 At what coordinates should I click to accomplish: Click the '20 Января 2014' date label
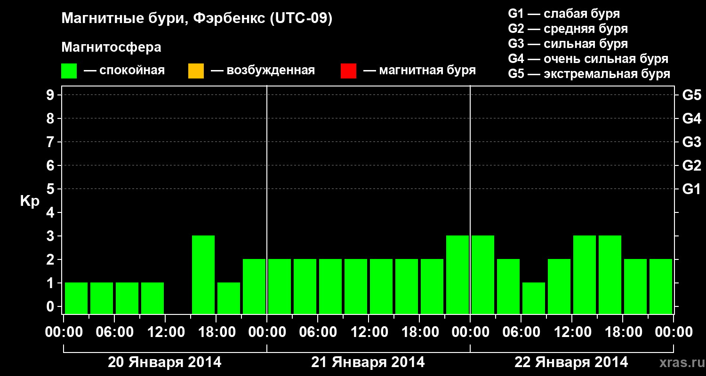pos(165,362)
